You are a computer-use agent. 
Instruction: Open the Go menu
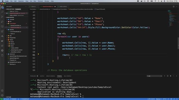(31, 1)
